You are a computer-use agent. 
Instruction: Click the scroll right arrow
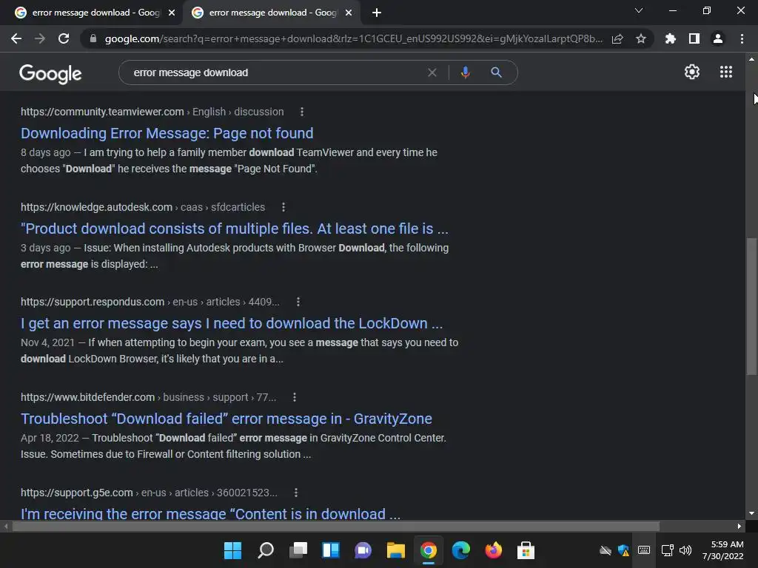(739, 526)
